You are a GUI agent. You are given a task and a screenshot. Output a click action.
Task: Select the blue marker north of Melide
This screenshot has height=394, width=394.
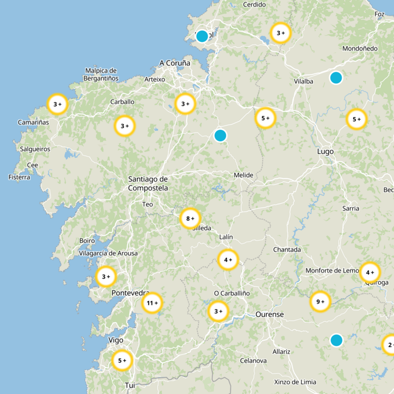click(220, 135)
